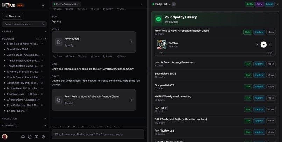Click the New chat button
282x142 pixels.
[13, 16]
